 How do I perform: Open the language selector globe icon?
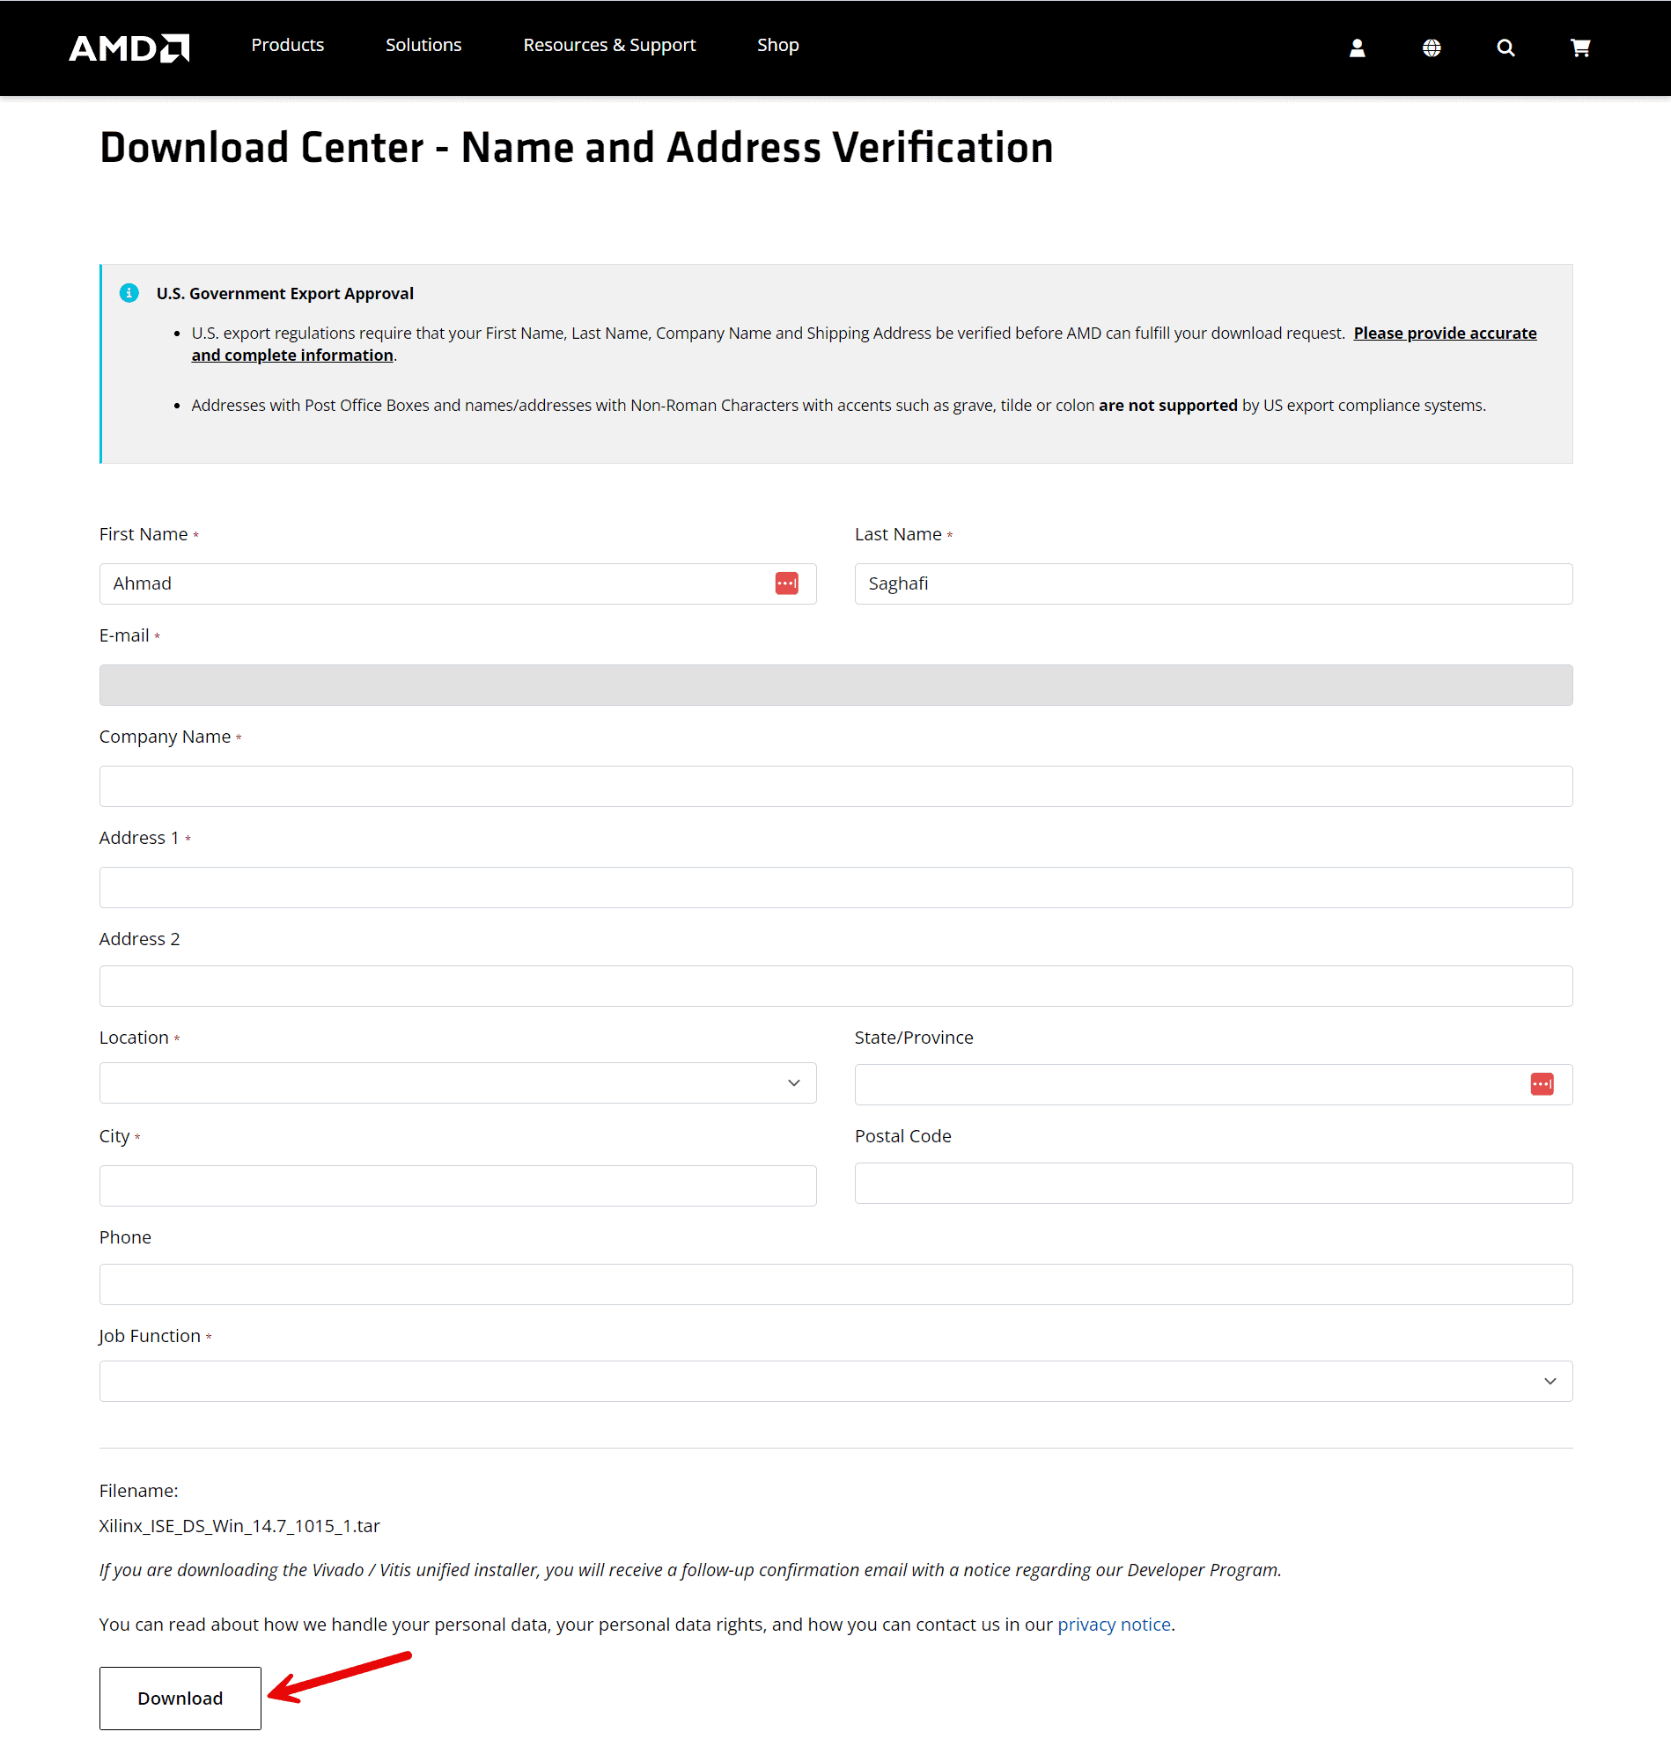[x=1432, y=48]
